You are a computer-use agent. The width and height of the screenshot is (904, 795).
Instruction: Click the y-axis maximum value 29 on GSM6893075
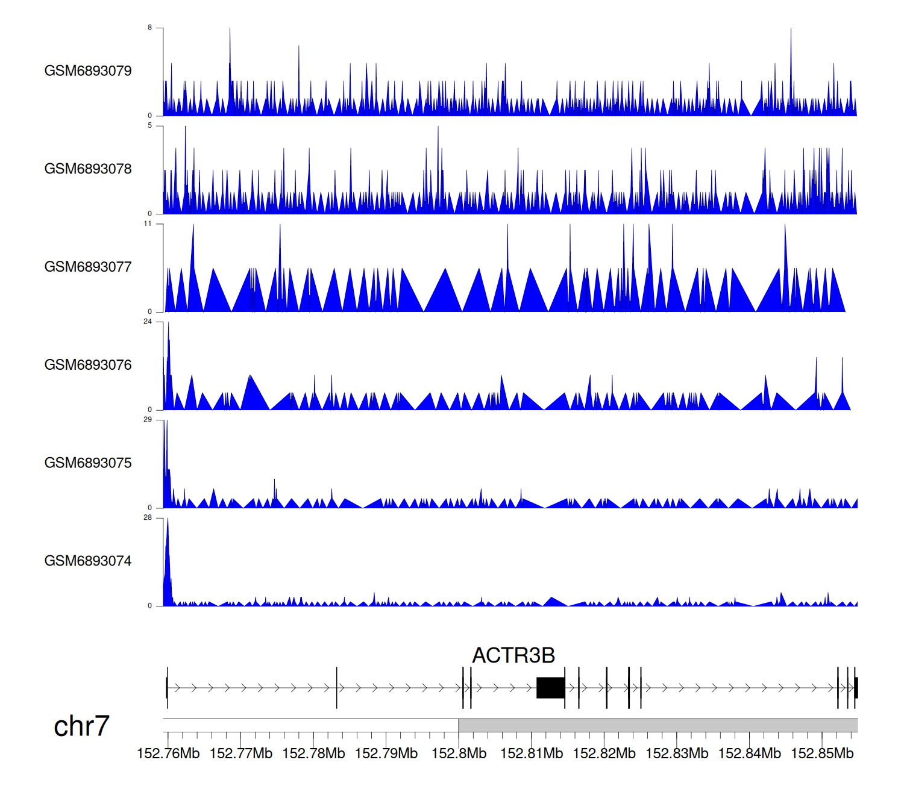[x=148, y=420]
